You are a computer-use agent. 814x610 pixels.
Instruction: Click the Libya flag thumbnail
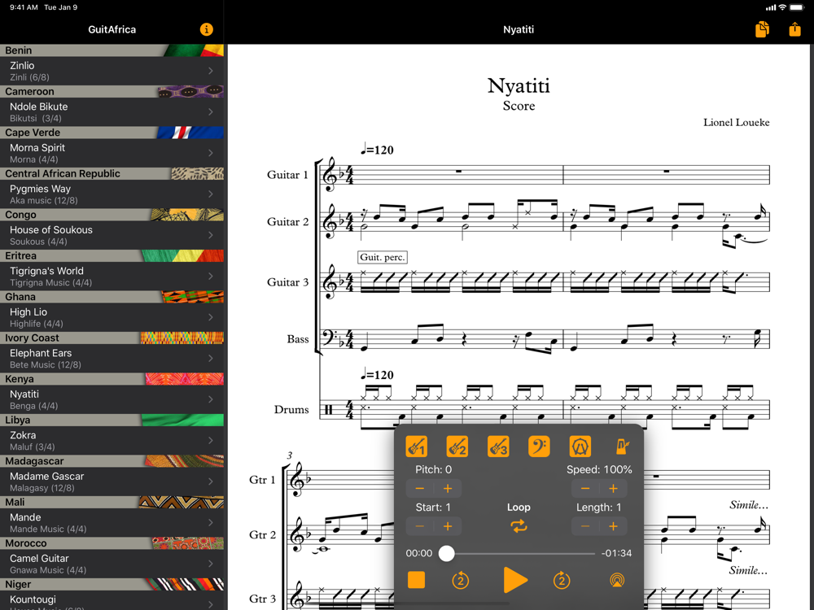pos(182,420)
